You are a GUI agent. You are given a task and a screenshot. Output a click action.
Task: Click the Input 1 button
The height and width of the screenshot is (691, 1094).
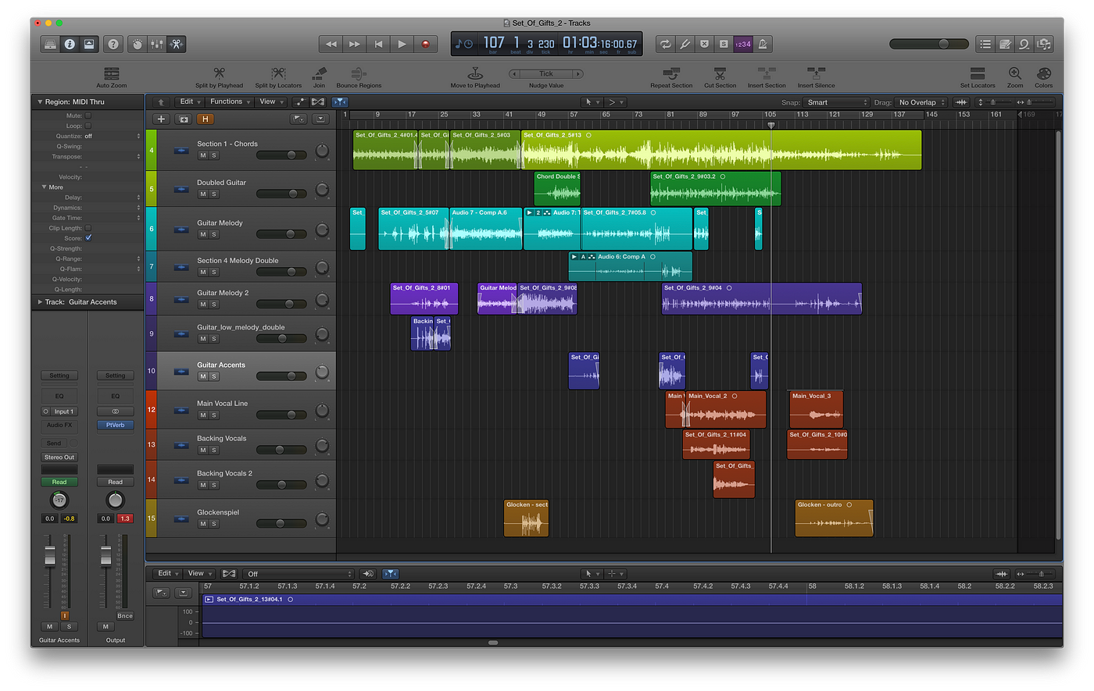click(64, 411)
